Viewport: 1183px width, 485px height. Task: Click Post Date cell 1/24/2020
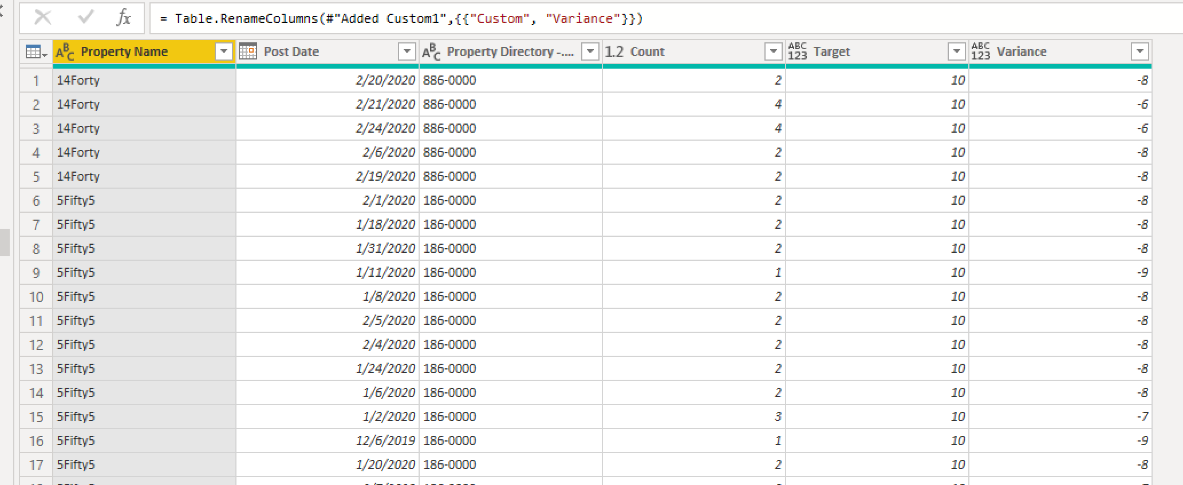[328, 369]
